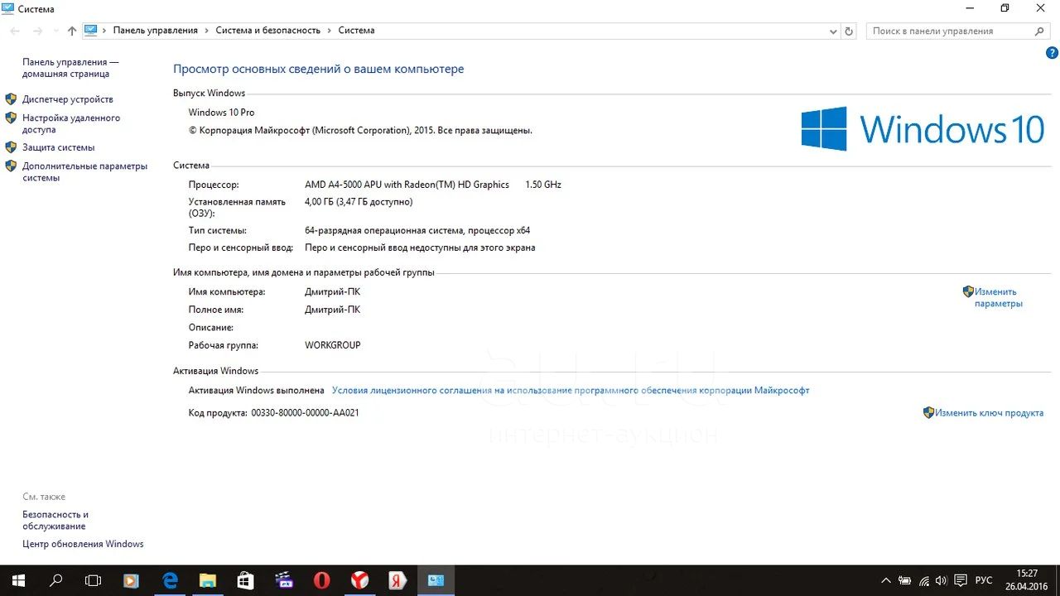Go up one level arrow

72,31
